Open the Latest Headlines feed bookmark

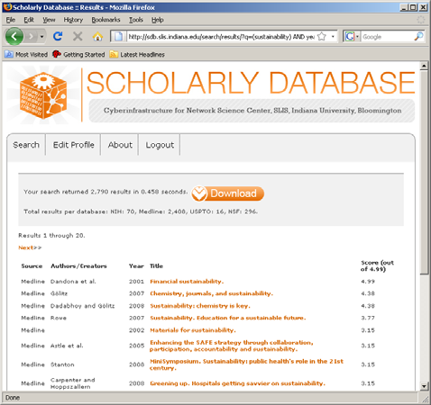point(137,54)
